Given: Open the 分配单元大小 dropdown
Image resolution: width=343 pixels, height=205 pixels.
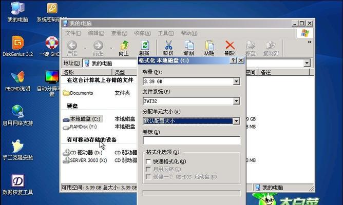Looking at the screenshot, I should [x=236, y=121].
